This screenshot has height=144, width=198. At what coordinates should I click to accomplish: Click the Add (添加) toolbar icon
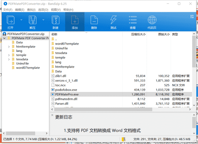pos(75,20)
